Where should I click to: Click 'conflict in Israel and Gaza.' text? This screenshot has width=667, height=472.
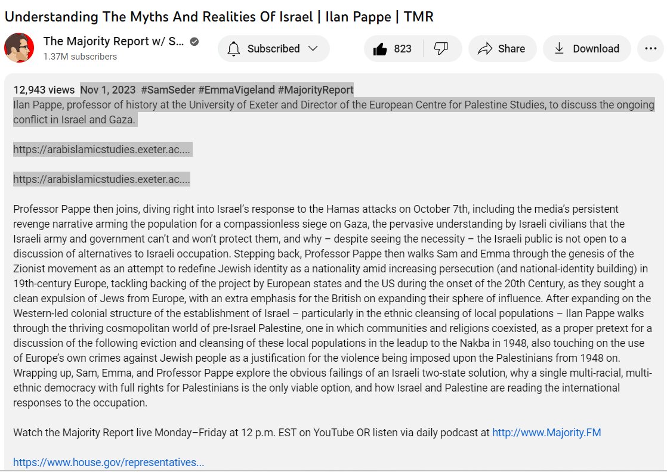[x=74, y=120]
